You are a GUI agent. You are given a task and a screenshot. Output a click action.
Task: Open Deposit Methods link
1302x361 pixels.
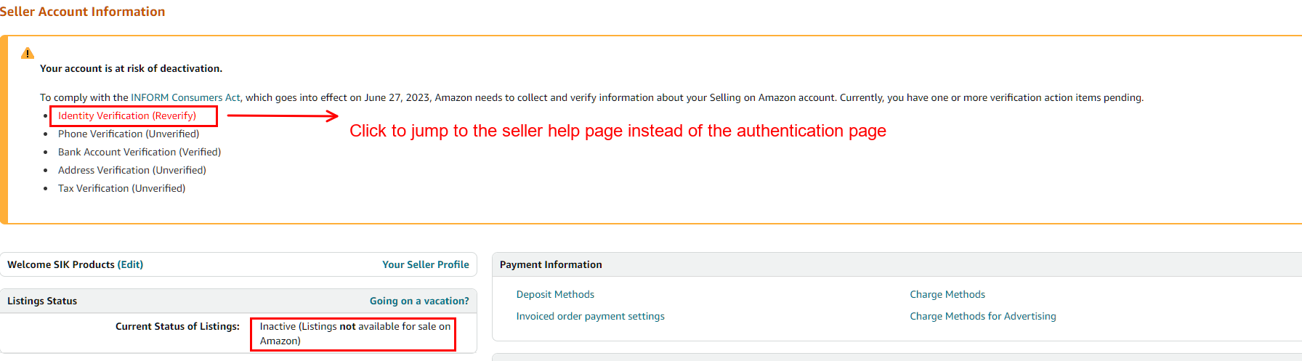point(555,294)
